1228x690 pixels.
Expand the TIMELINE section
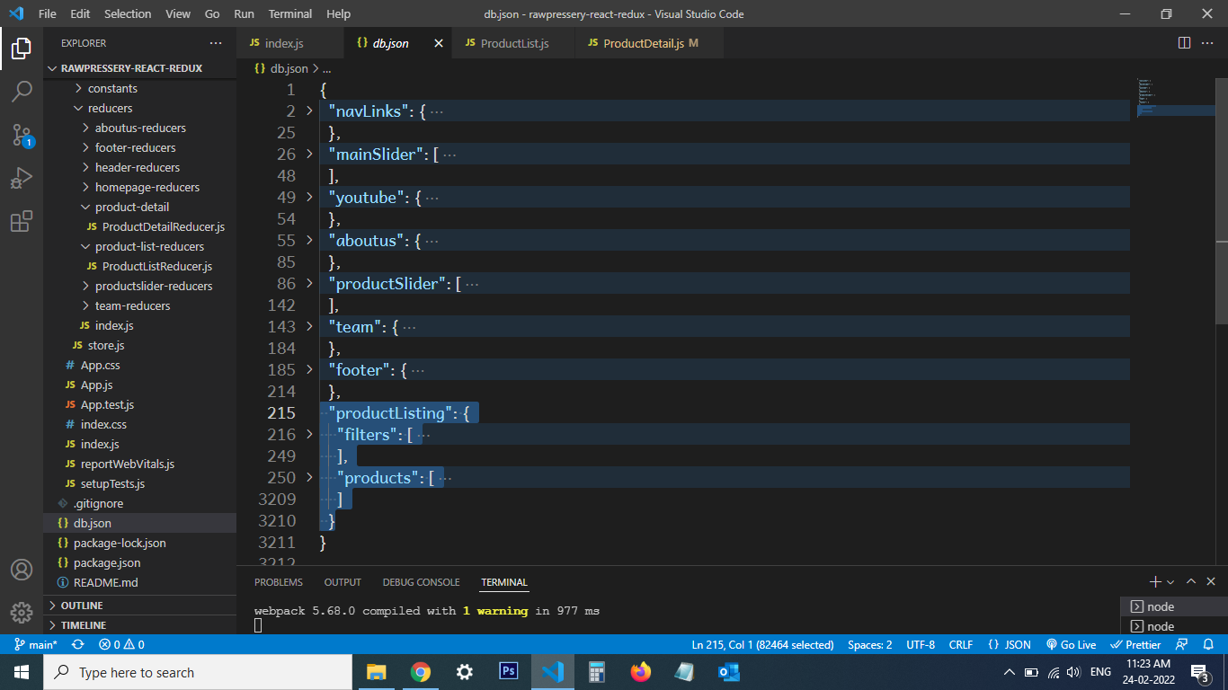pos(139,625)
